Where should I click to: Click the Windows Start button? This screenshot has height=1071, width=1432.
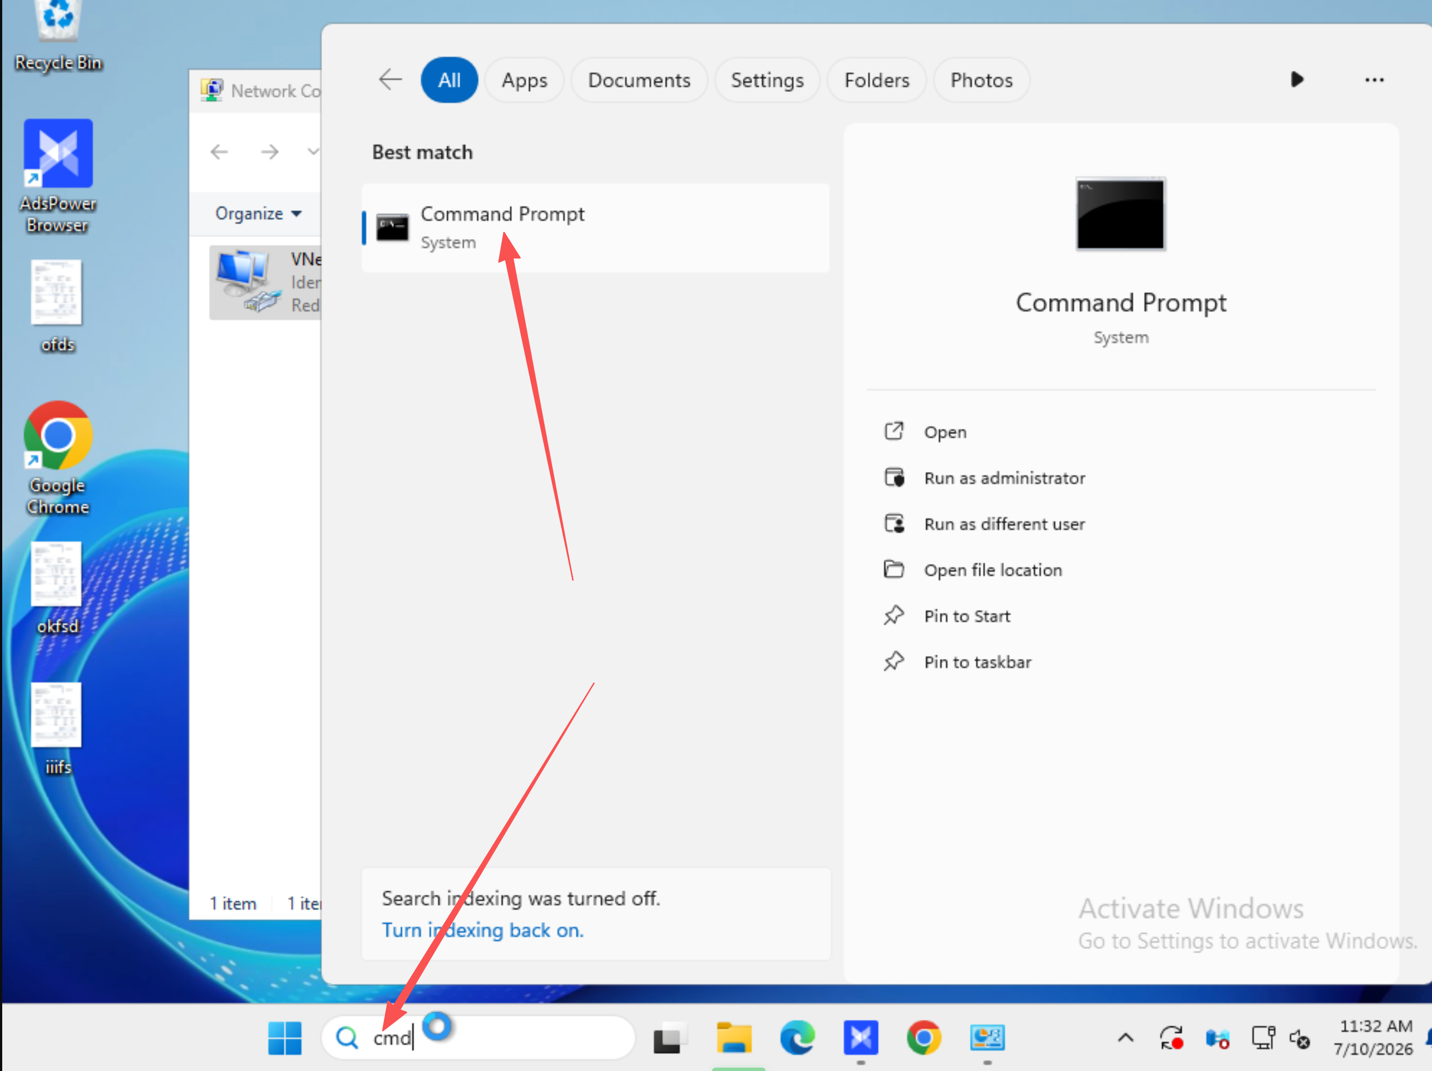[285, 1038]
